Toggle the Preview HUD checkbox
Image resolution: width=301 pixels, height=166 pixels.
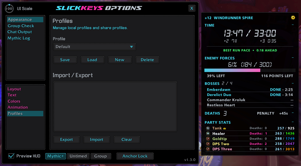11,156
